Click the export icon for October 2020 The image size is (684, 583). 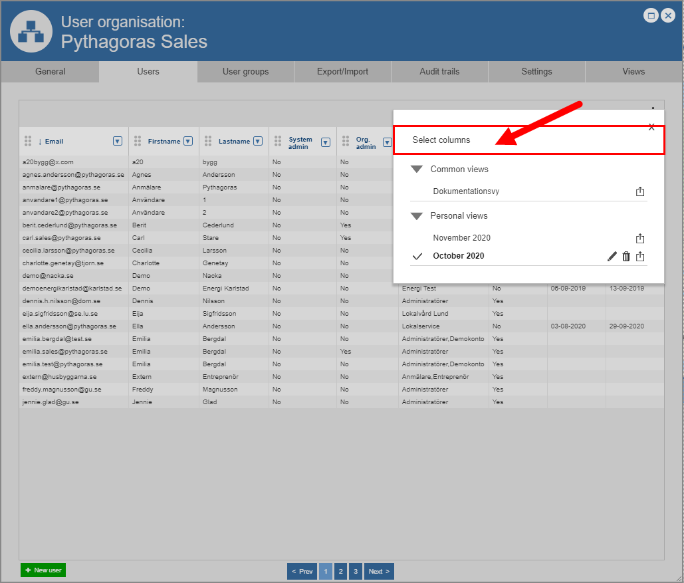pyautogui.click(x=640, y=256)
